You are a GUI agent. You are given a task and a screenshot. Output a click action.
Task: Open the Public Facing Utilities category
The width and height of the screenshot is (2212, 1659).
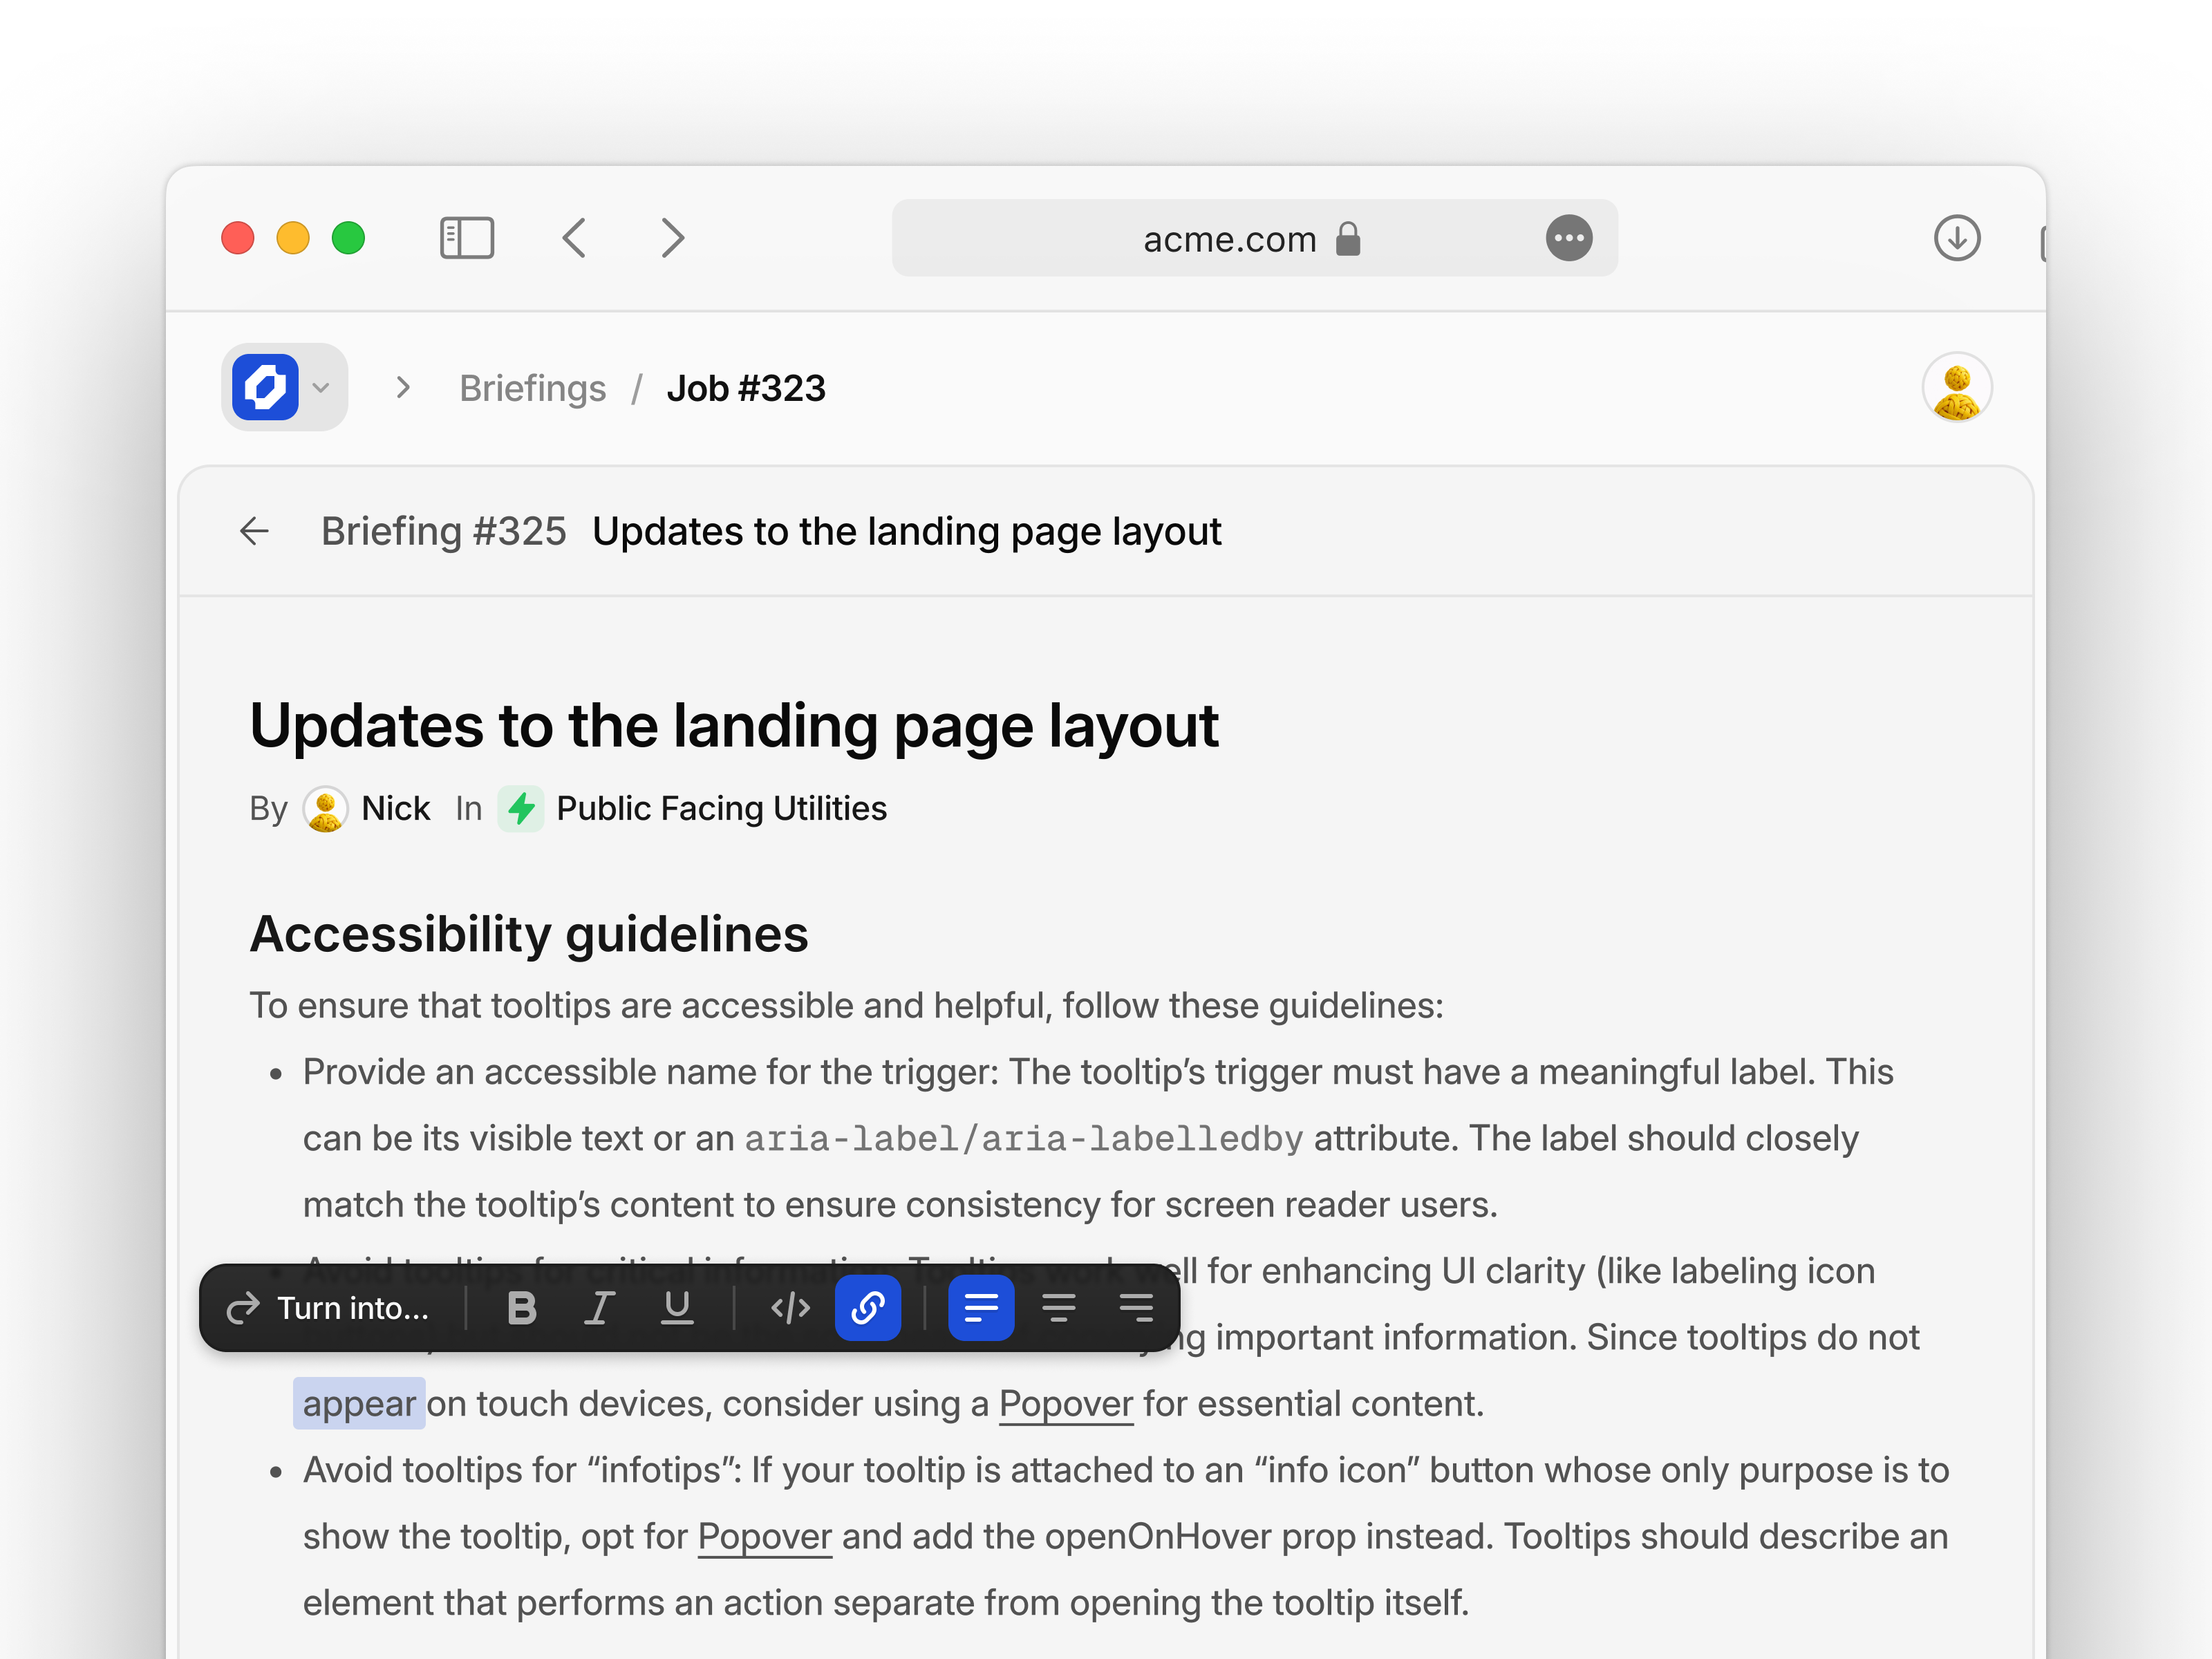tap(721, 808)
